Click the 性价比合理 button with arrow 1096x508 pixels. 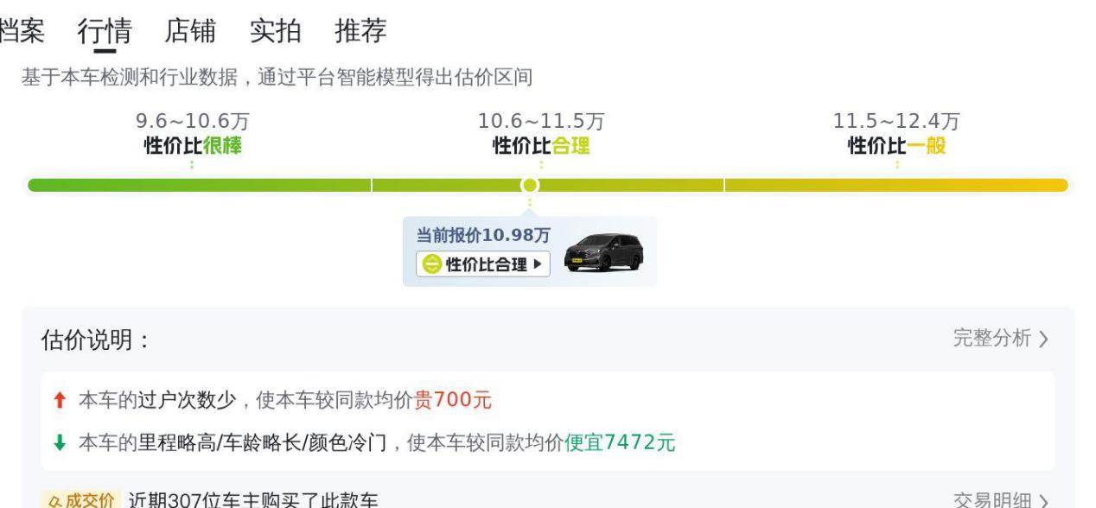click(482, 264)
